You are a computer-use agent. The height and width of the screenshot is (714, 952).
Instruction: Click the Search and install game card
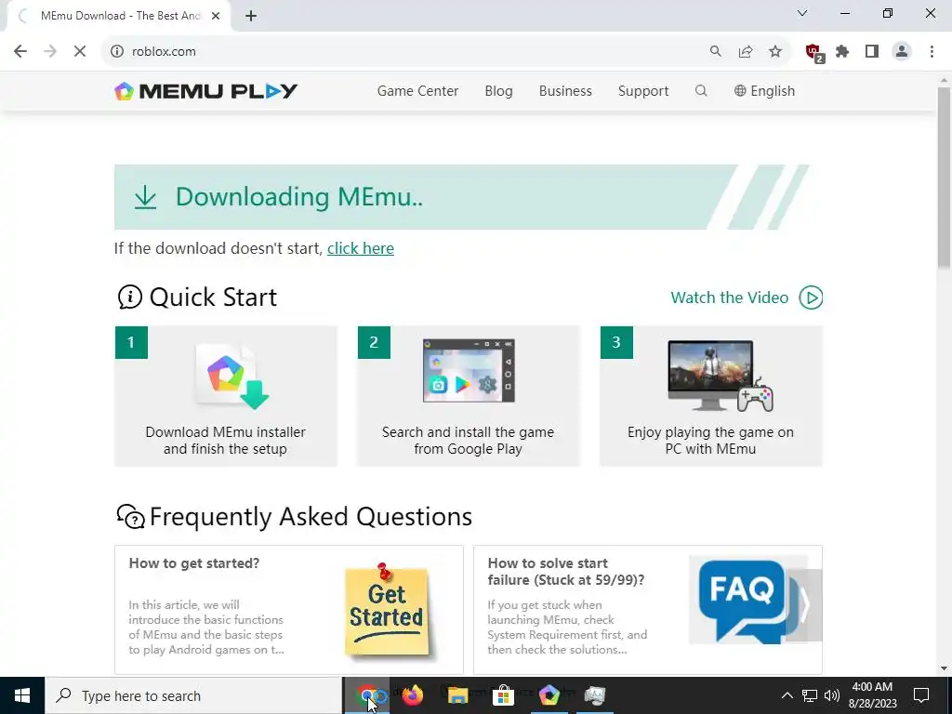click(x=469, y=396)
